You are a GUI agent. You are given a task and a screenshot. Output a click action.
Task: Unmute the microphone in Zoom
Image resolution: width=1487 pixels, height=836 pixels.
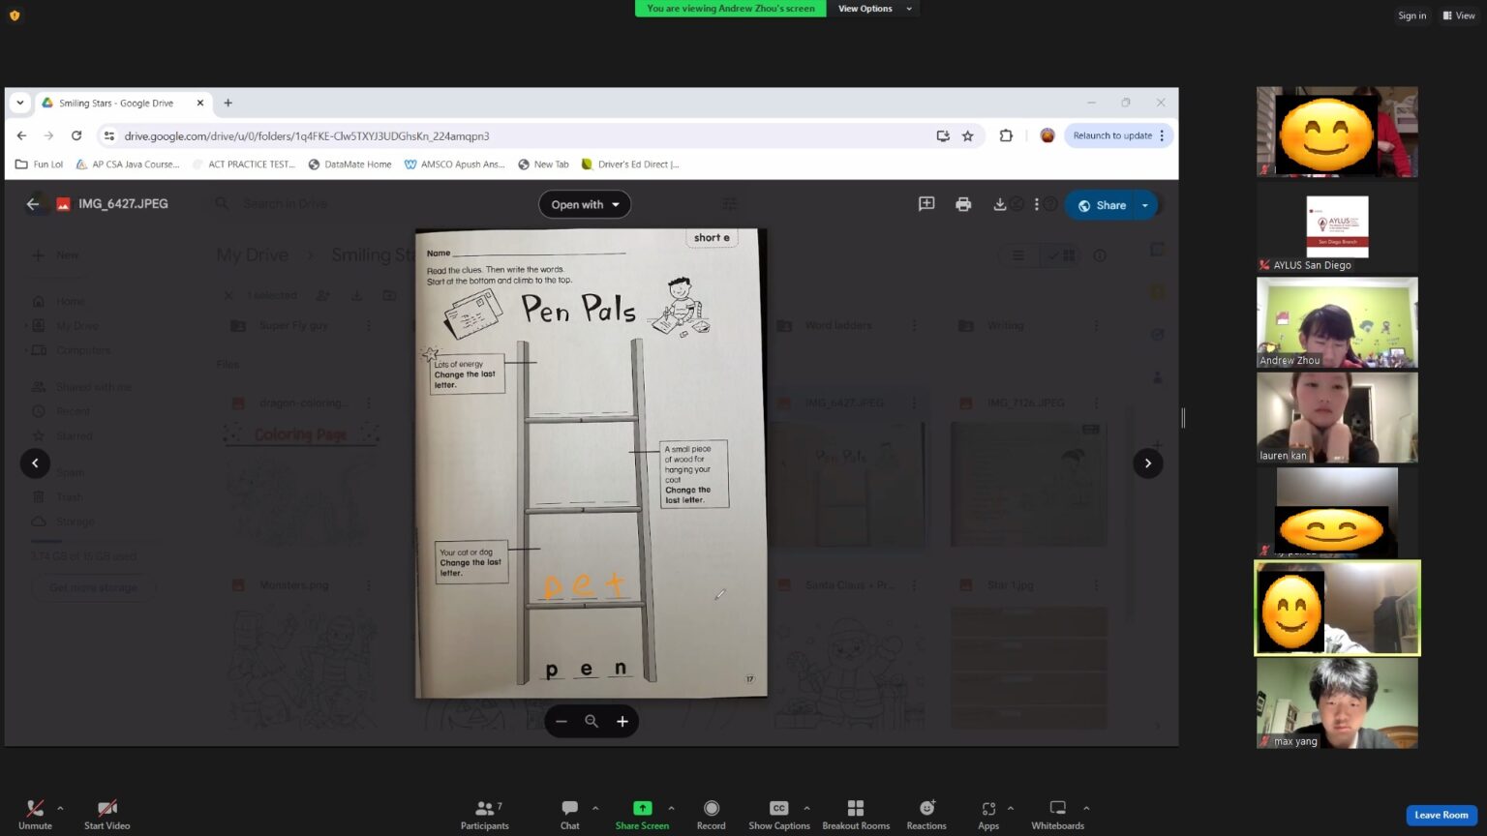[x=35, y=814]
